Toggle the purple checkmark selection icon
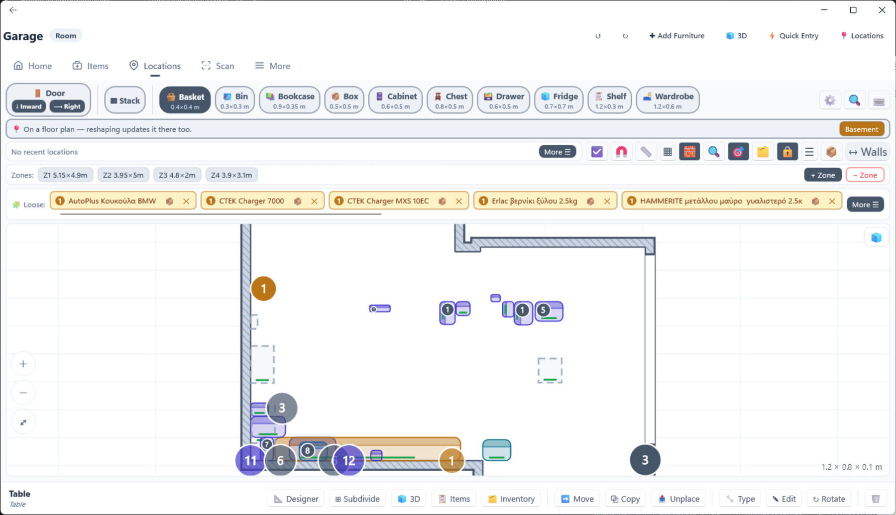This screenshot has height=515, width=896. pos(597,152)
